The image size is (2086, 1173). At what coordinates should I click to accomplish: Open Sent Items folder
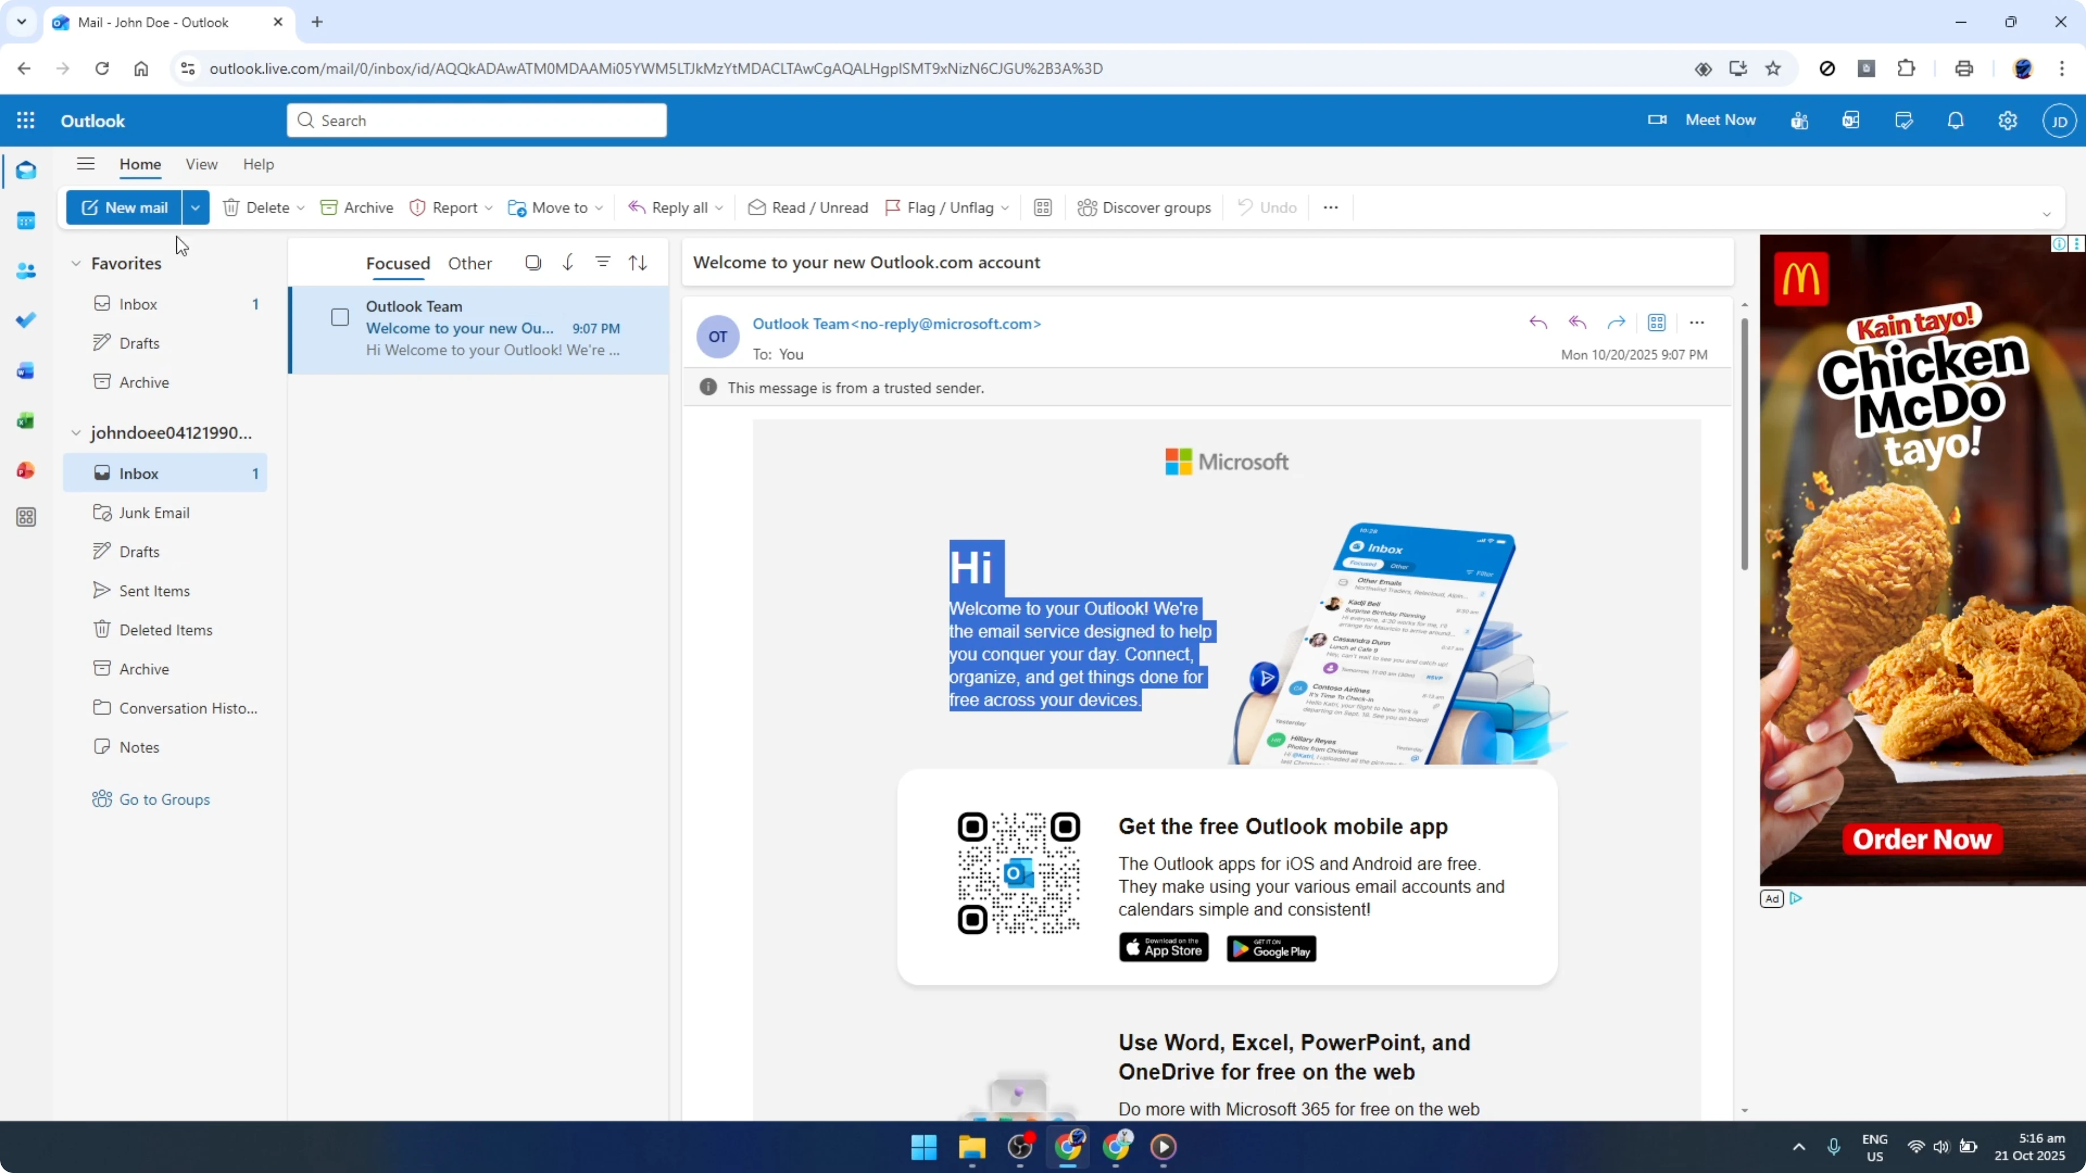[x=165, y=591]
